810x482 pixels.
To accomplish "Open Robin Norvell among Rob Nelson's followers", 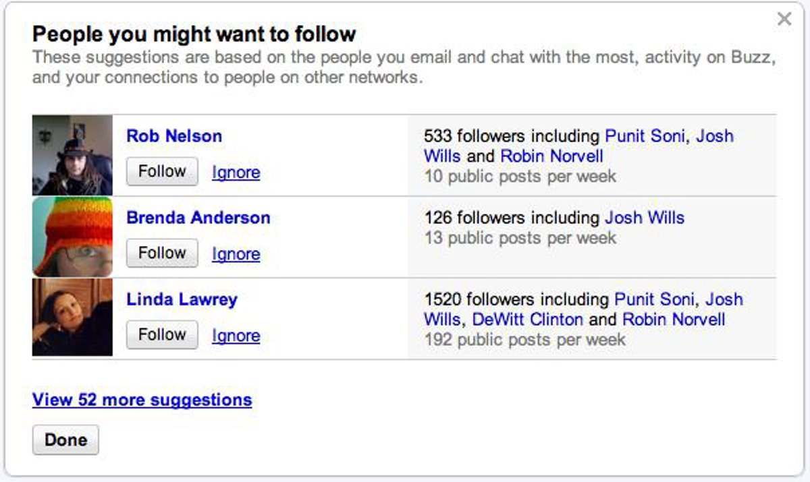I will click(x=551, y=156).
